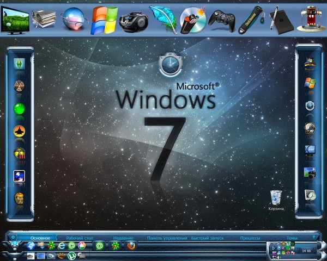Open the Start orb on the taskbar

(x=14, y=244)
